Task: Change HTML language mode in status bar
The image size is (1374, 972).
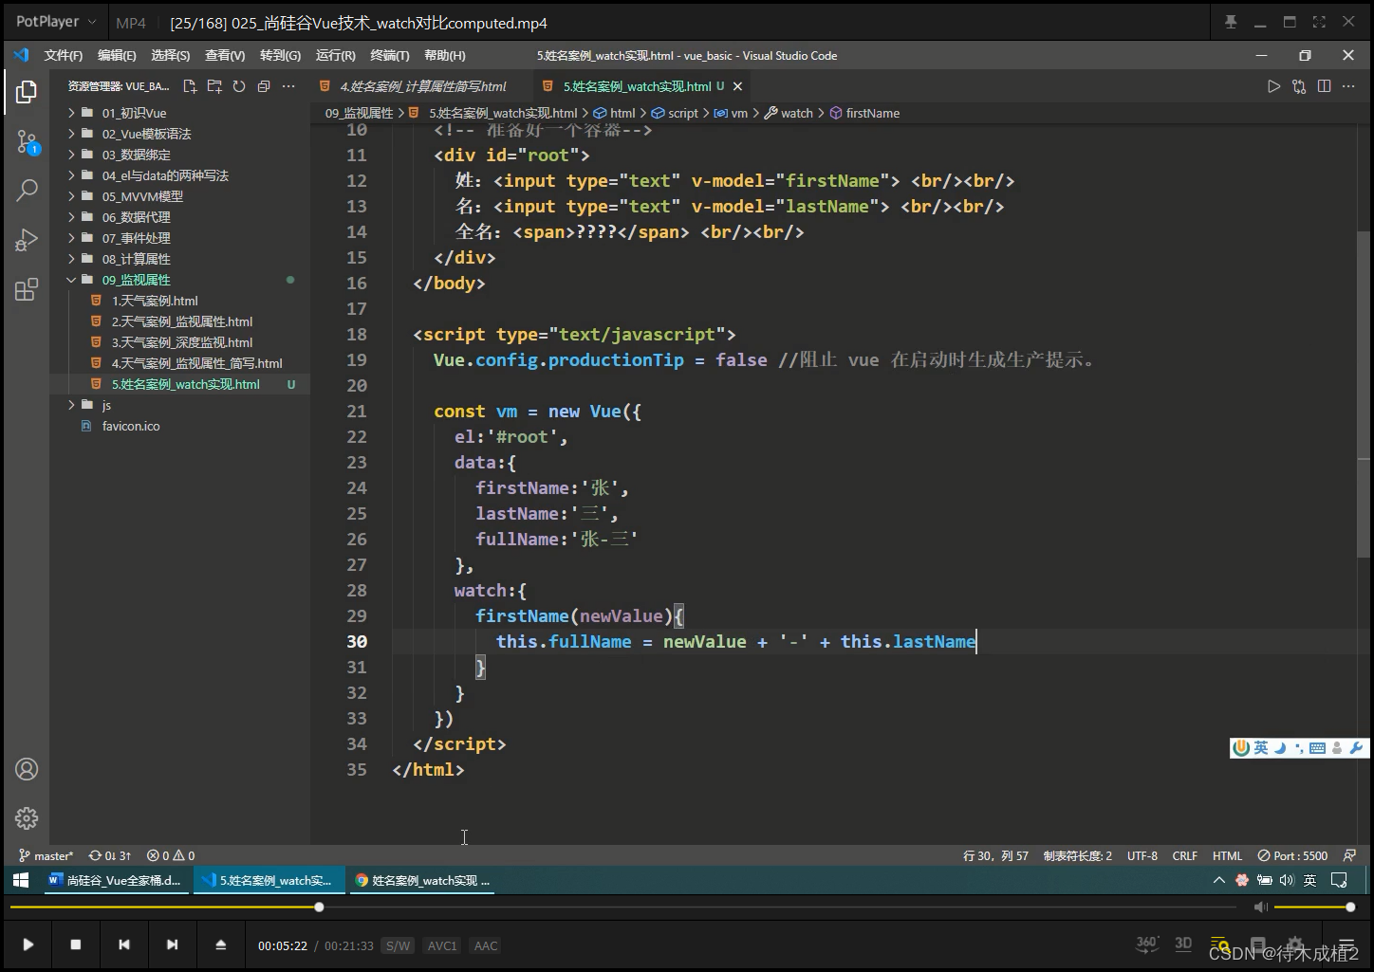Action: [1227, 855]
